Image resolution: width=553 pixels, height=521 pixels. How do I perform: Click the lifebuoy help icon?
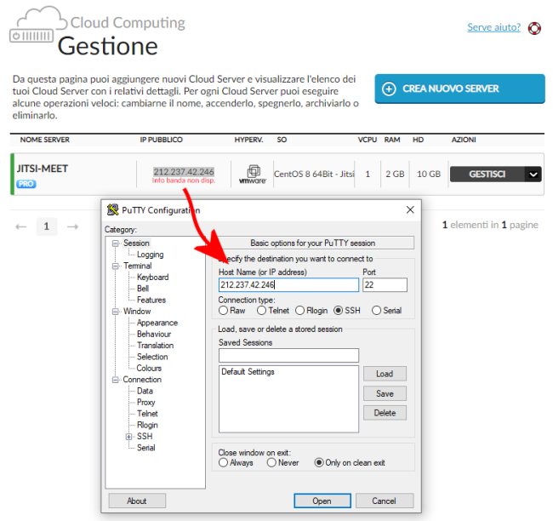(x=535, y=27)
